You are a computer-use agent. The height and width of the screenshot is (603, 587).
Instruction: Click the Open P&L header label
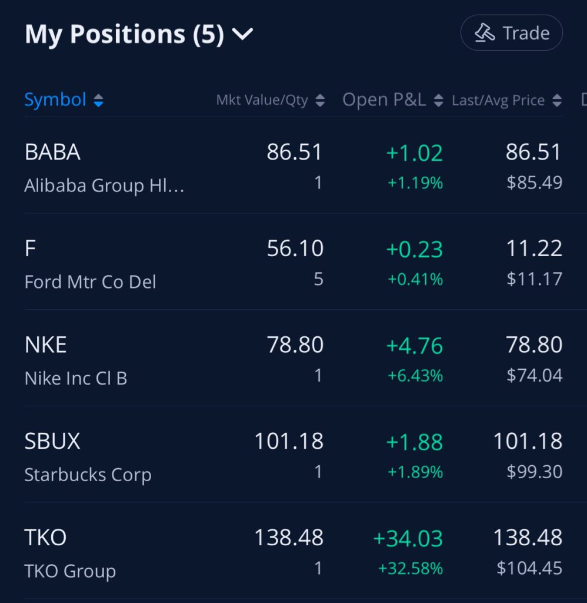coord(384,100)
